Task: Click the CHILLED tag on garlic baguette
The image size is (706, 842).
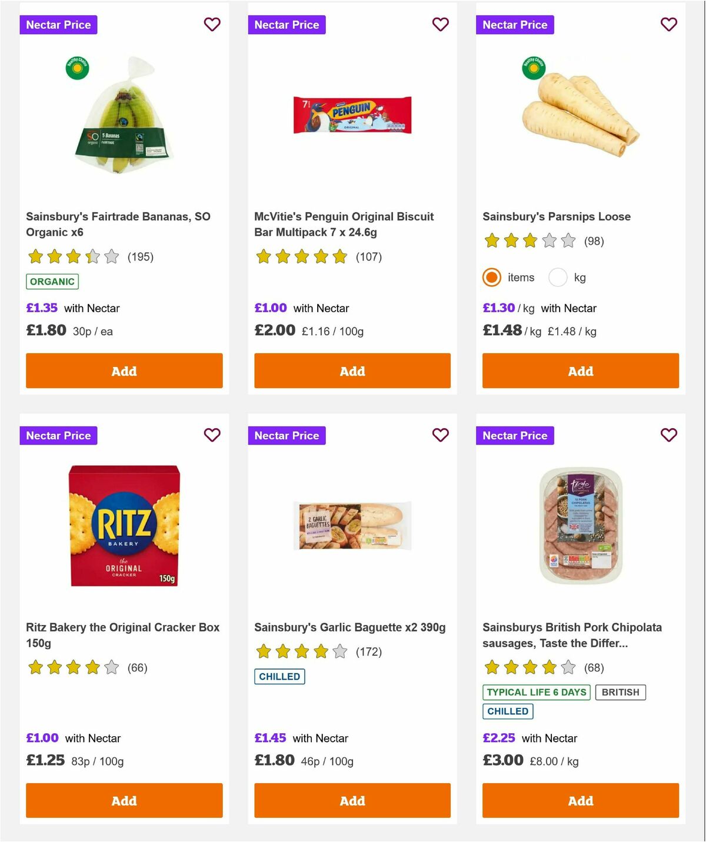Action: point(279,676)
